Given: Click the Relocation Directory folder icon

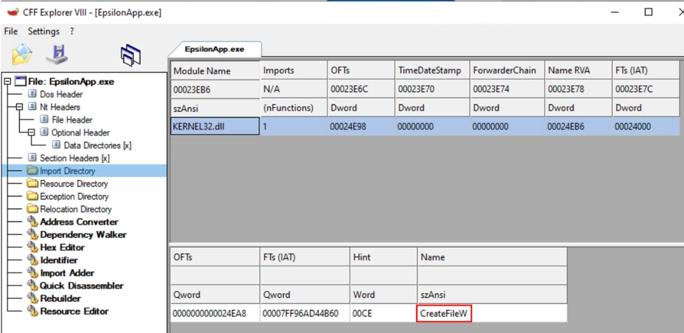Looking at the screenshot, I should (33, 209).
